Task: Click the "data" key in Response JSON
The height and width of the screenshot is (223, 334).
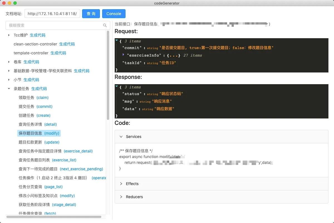Action: (x=130, y=109)
